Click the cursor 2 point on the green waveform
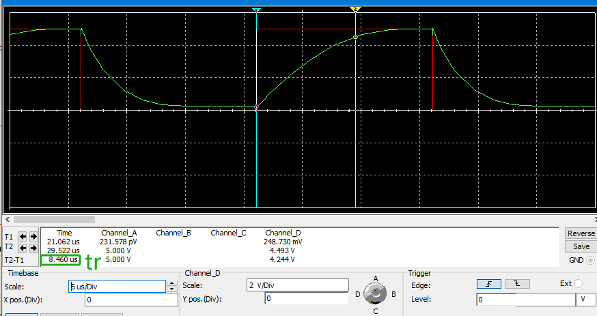Image resolution: width=597 pixels, height=316 pixels. [x=355, y=37]
